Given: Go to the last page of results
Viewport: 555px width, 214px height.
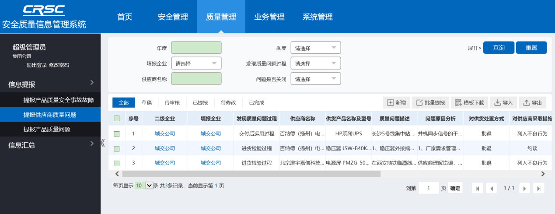Looking at the screenshot, I should 539,188.
